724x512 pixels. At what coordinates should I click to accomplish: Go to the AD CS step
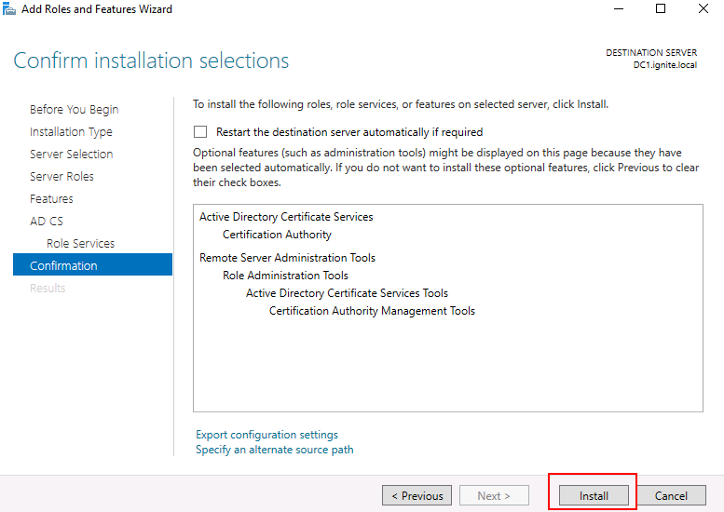47,221
